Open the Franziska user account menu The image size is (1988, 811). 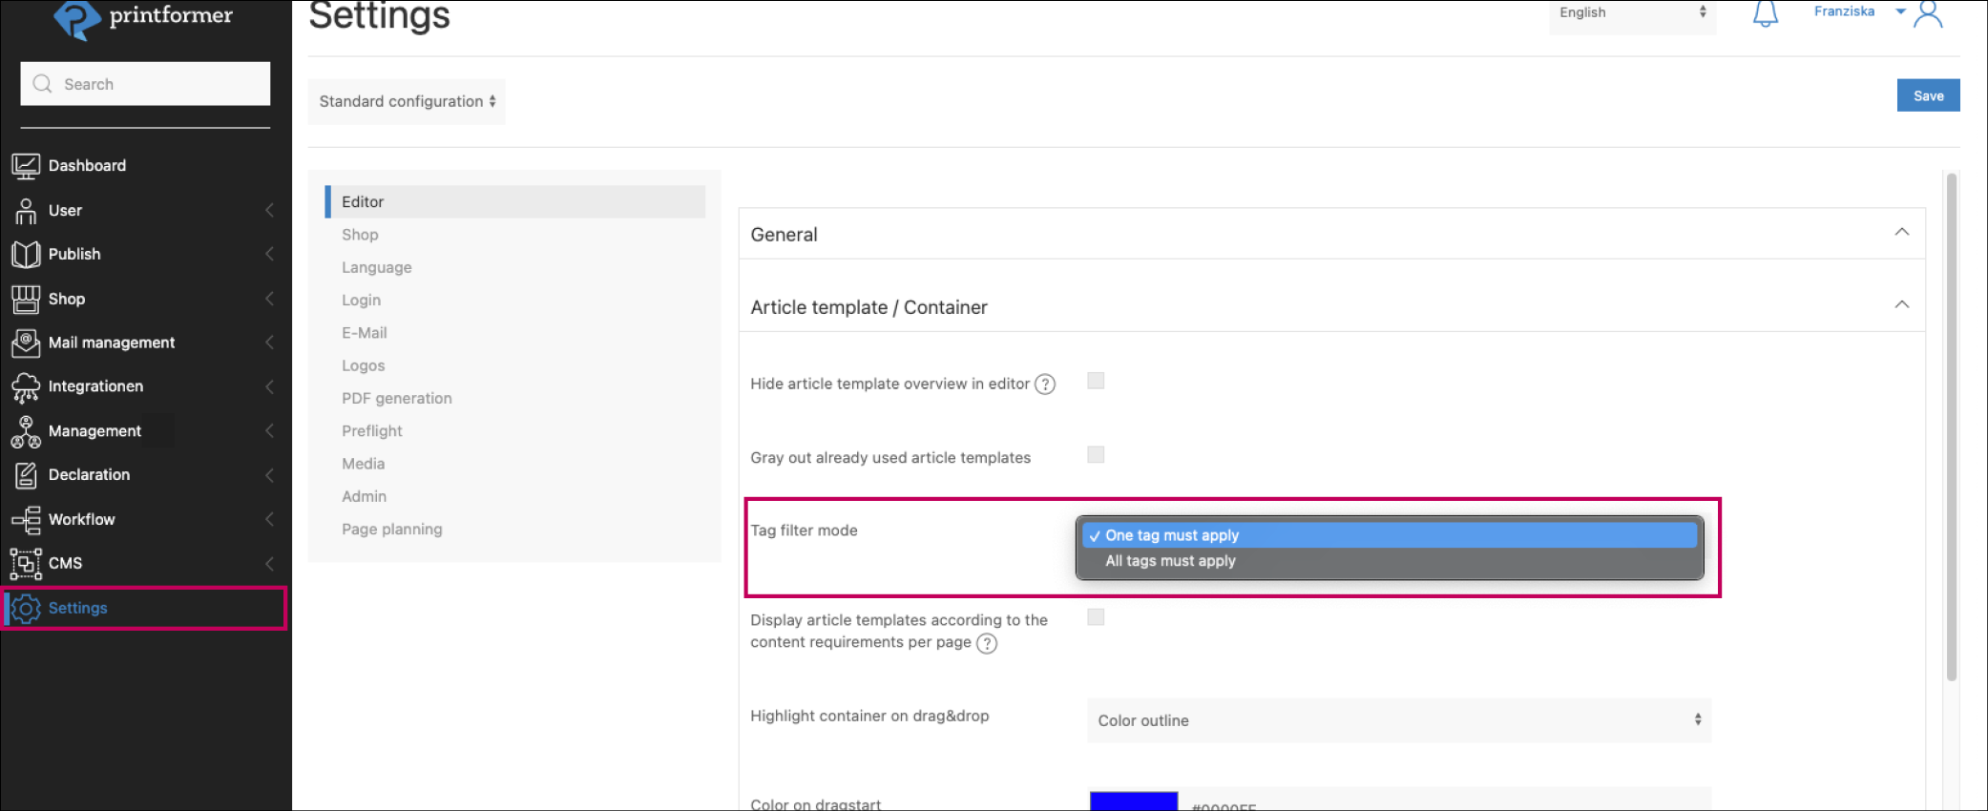(1857, 12)
